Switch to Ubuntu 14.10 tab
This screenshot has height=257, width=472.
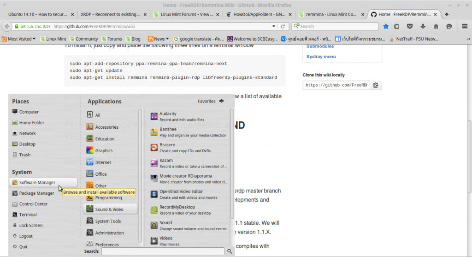pyautogui.click(x=39, y=14)
